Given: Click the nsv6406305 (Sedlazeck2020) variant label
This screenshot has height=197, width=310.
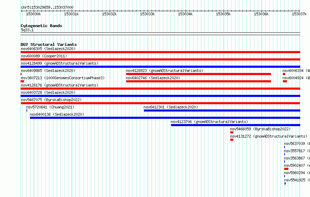Looking at the screenshot, I should [x=48, y=49].
